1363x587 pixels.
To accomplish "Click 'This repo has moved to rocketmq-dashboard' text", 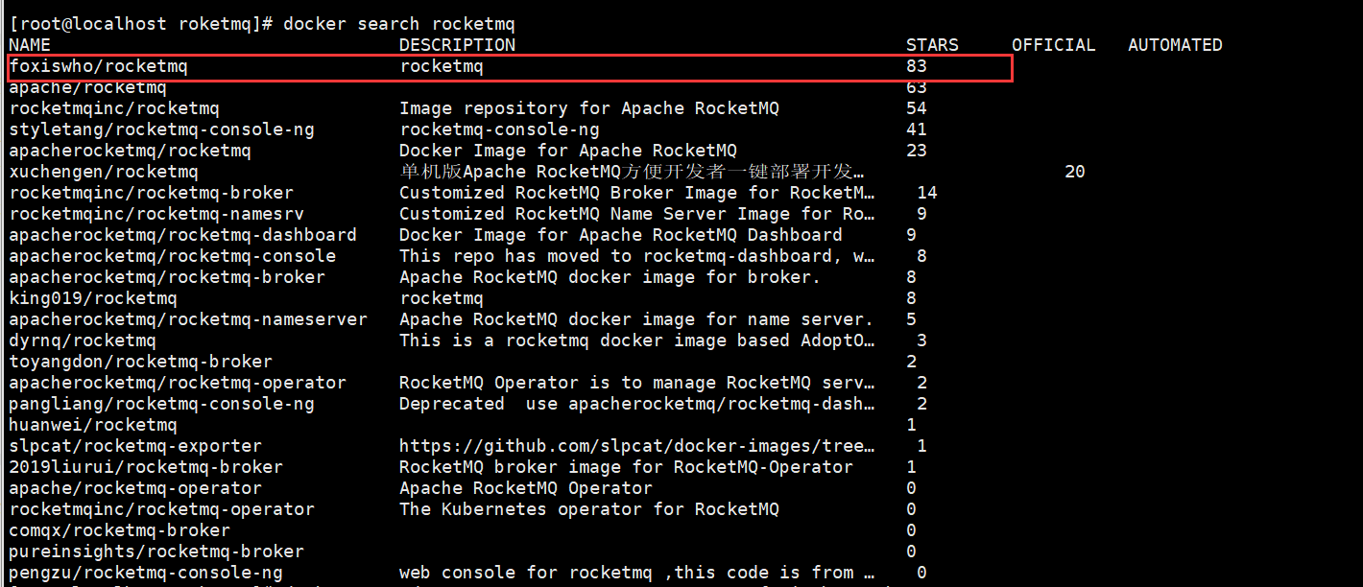I will pyautogui.click(x=636, y=256).
